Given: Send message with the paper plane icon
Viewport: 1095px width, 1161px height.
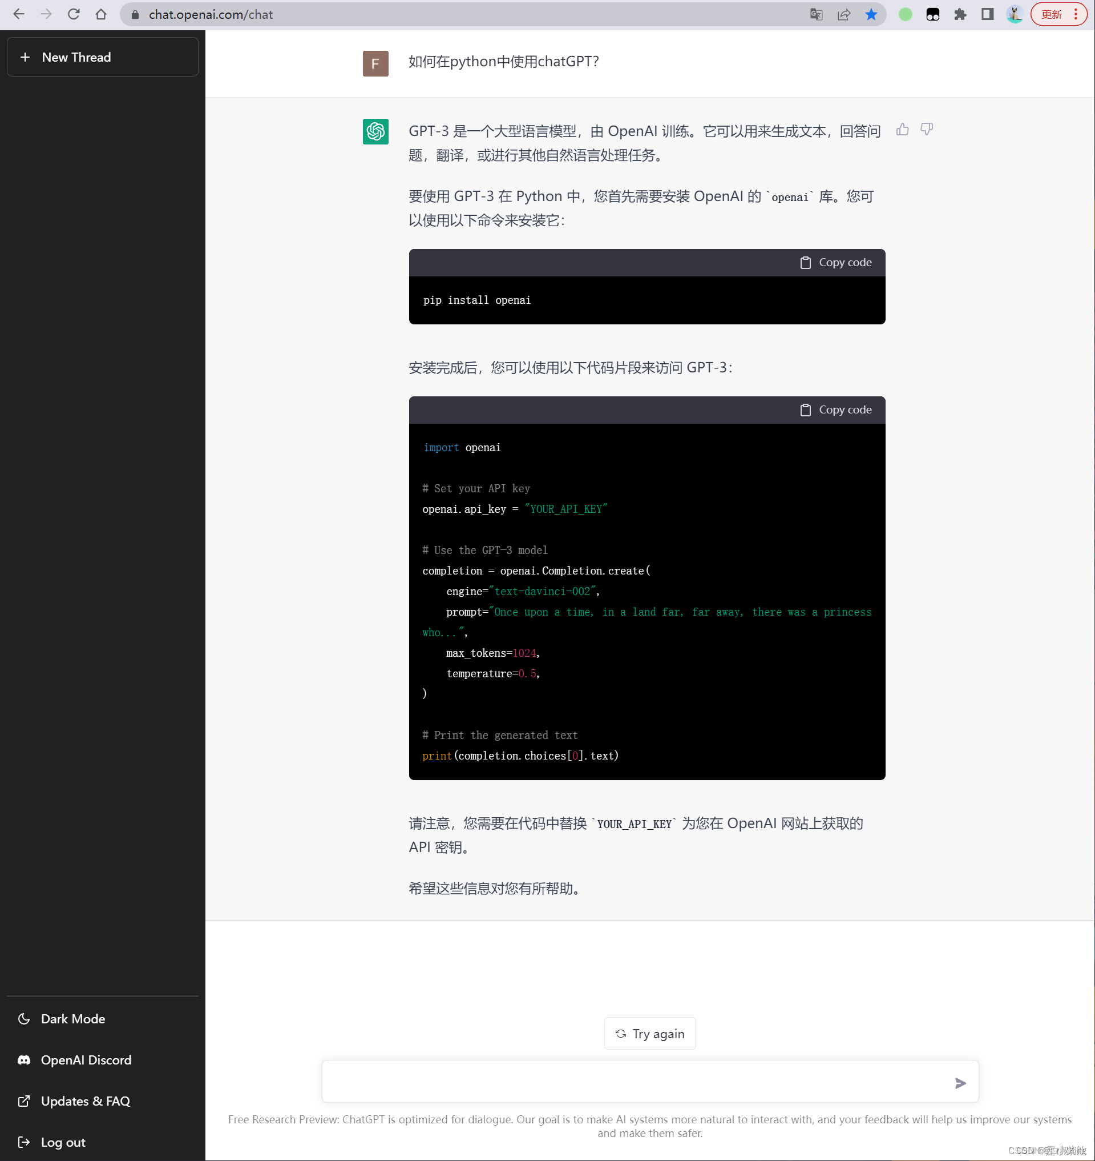Looking at the screenshot, I should click(960, 1083).
